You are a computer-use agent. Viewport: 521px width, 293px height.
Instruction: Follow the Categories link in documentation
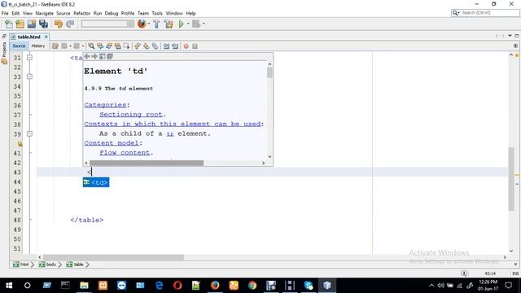[x=105, y=105]
